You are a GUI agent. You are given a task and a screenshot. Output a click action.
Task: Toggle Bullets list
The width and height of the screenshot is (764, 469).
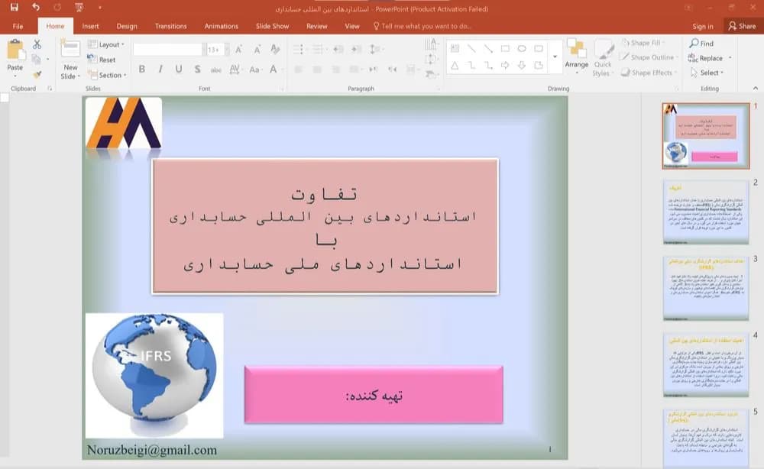tap(298, 49)
